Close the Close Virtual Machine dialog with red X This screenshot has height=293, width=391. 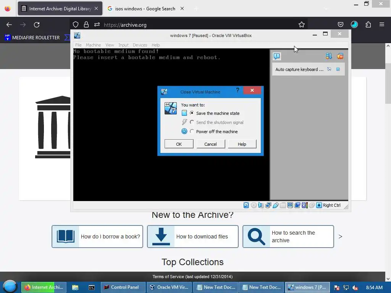(252, 90)
